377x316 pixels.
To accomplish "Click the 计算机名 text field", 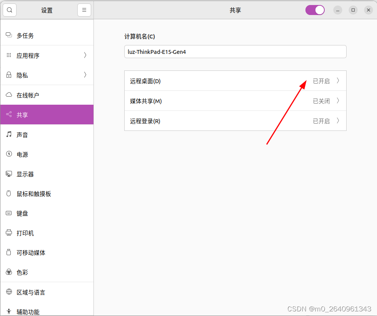I will [235, 52].
